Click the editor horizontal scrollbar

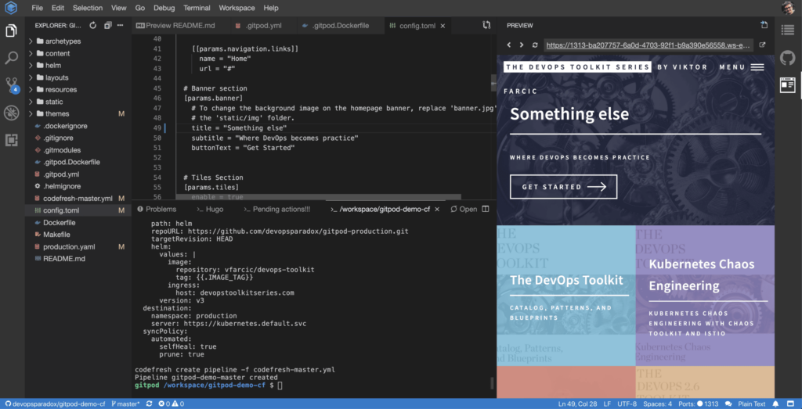319,197
